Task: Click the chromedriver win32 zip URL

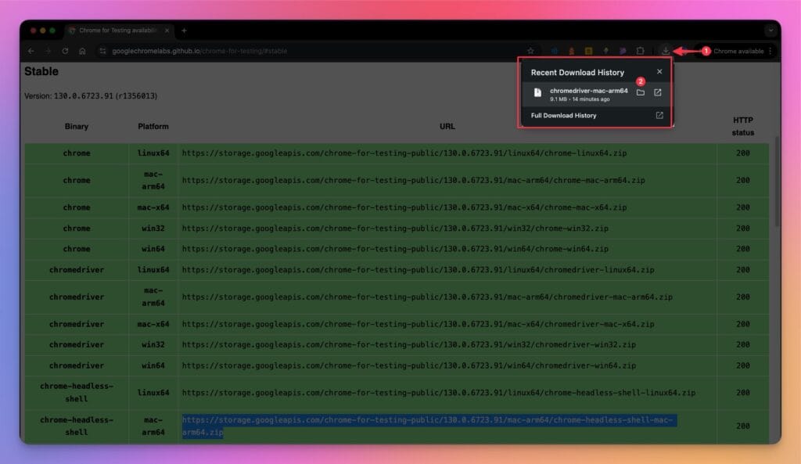Action: click(x=408, y=345)
